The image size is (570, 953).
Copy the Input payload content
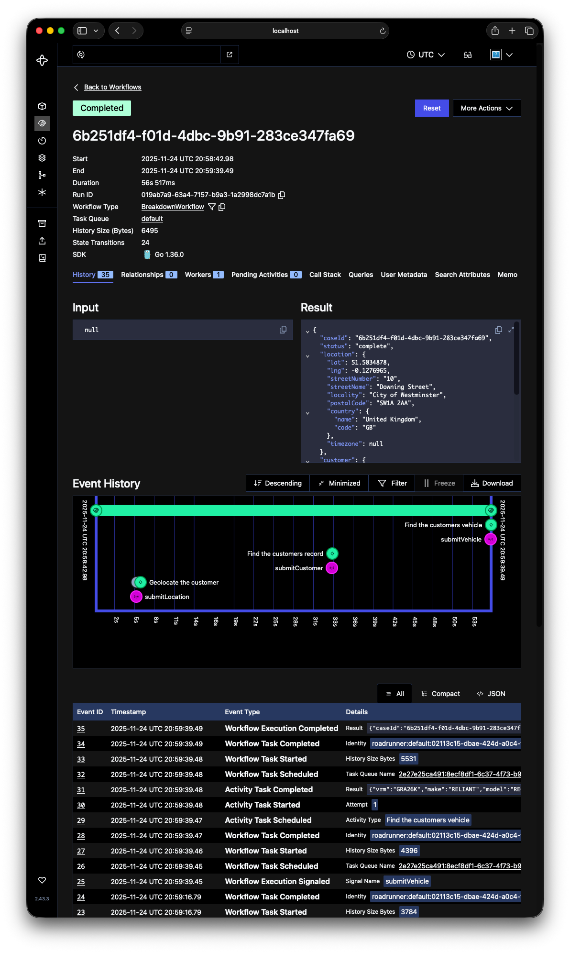(283, 330)
